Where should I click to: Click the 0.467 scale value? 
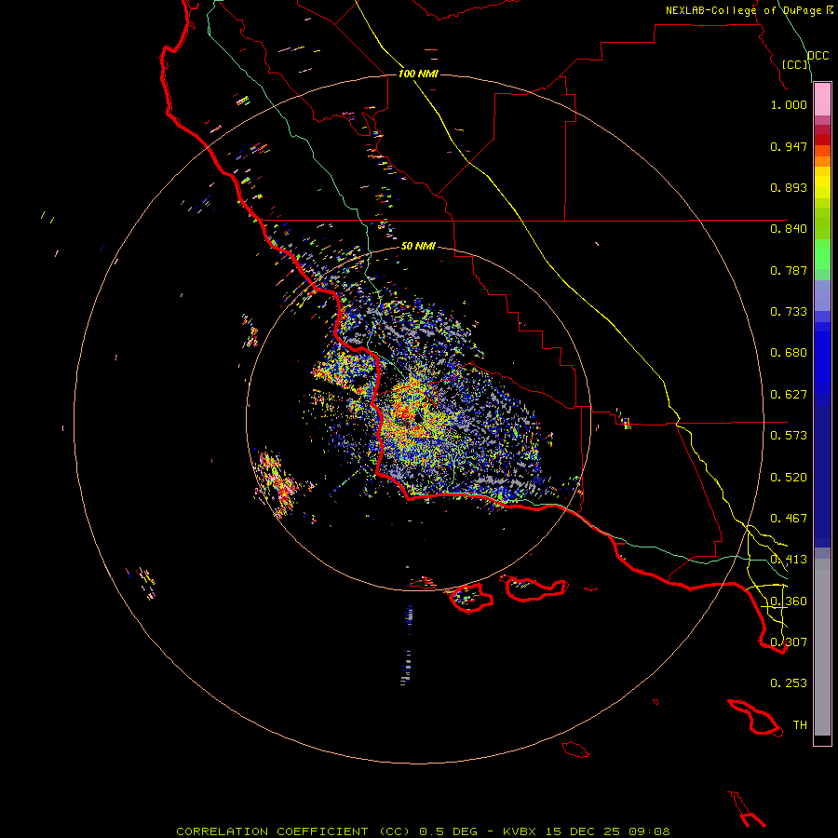[x=789, y=519]
